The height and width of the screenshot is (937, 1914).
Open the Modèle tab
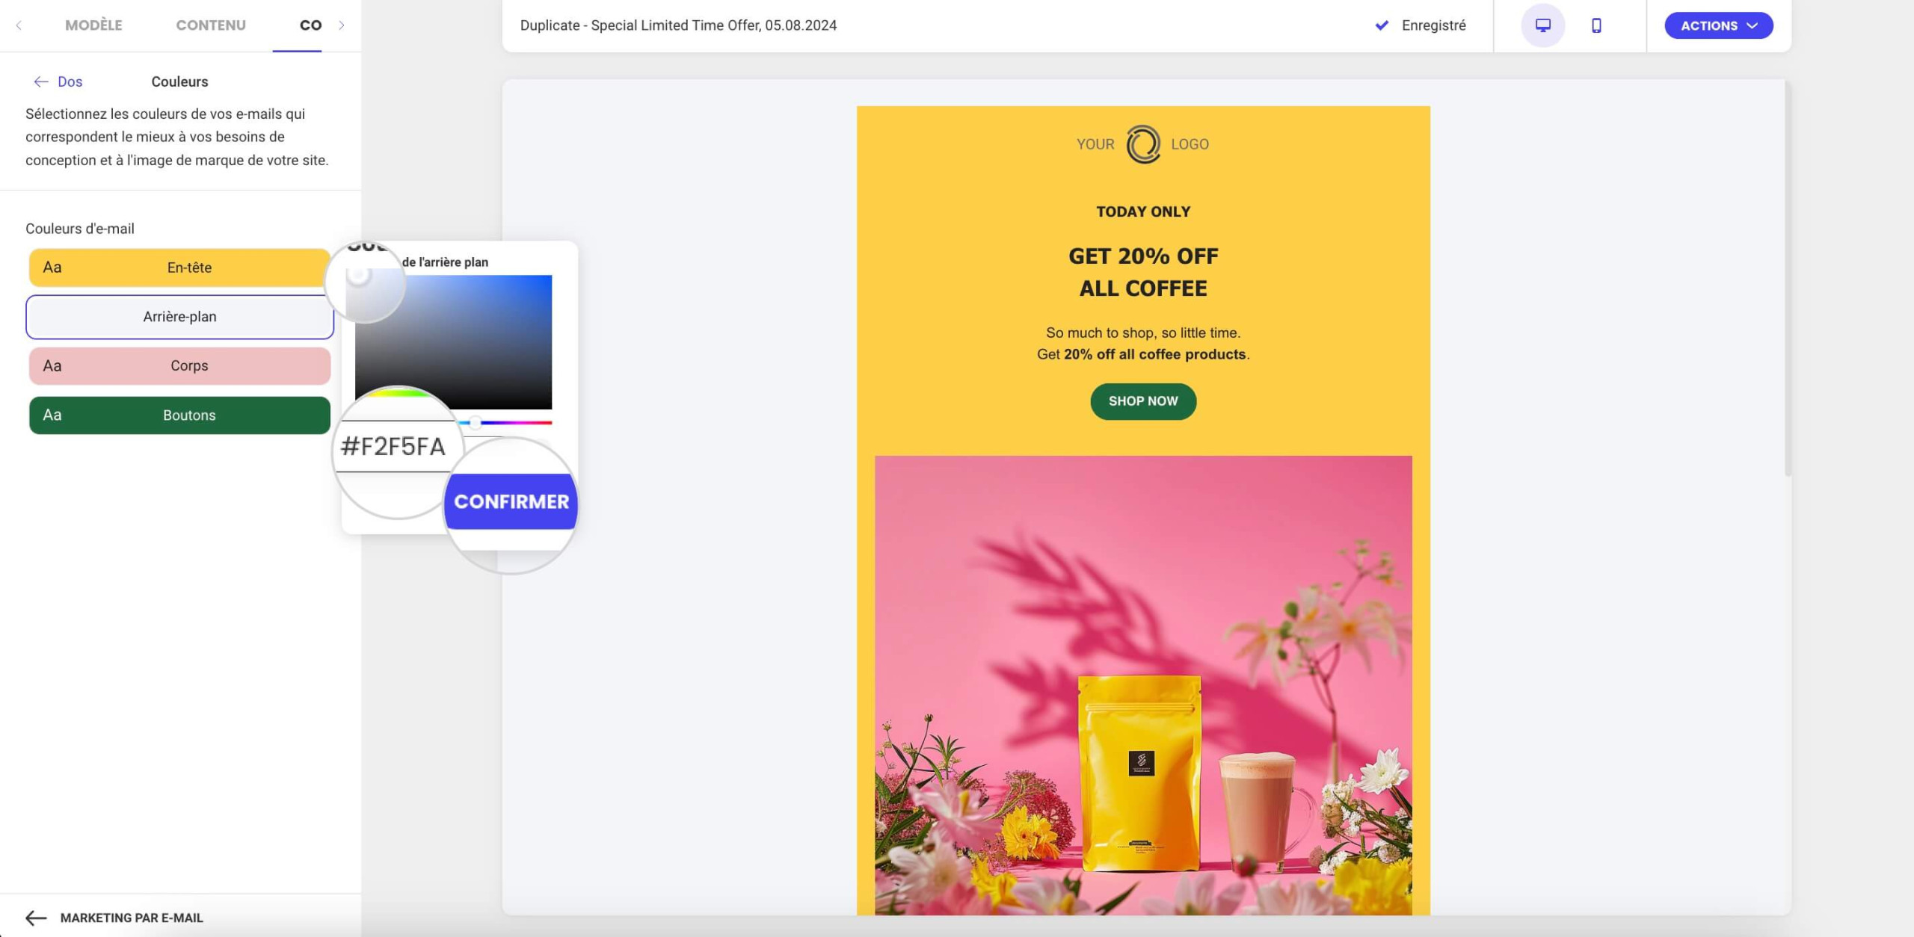pos(93,25)
